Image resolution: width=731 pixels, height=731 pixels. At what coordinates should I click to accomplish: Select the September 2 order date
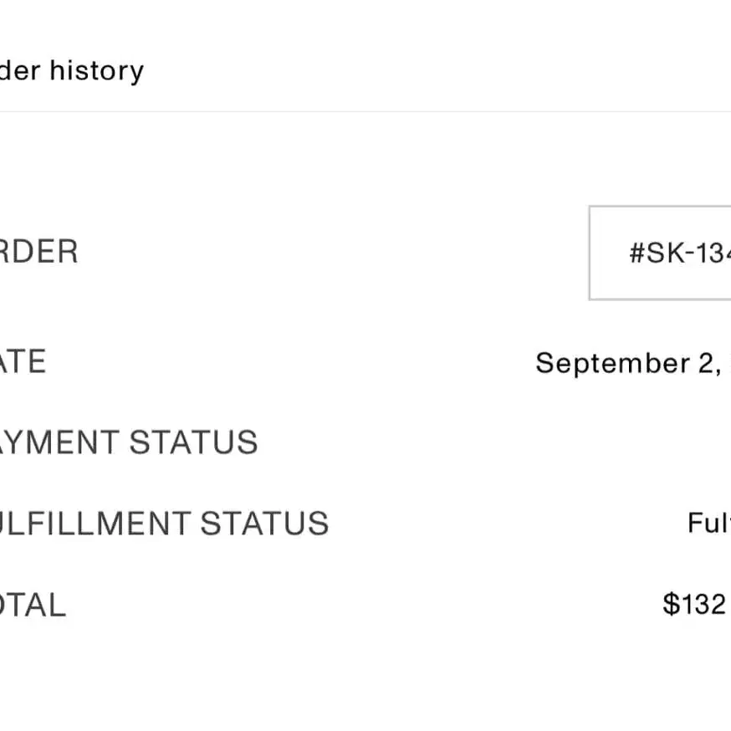coord(632,363)
